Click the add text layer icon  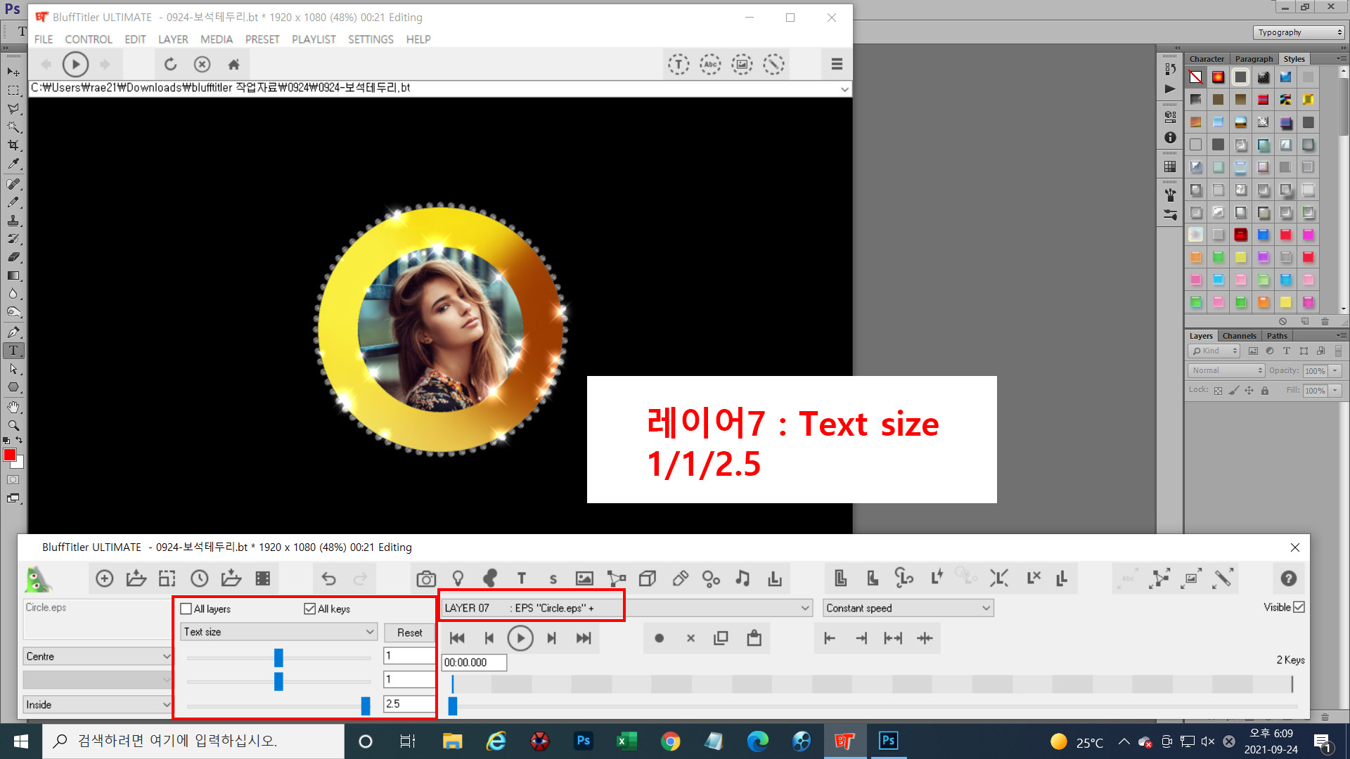(521, 578)
